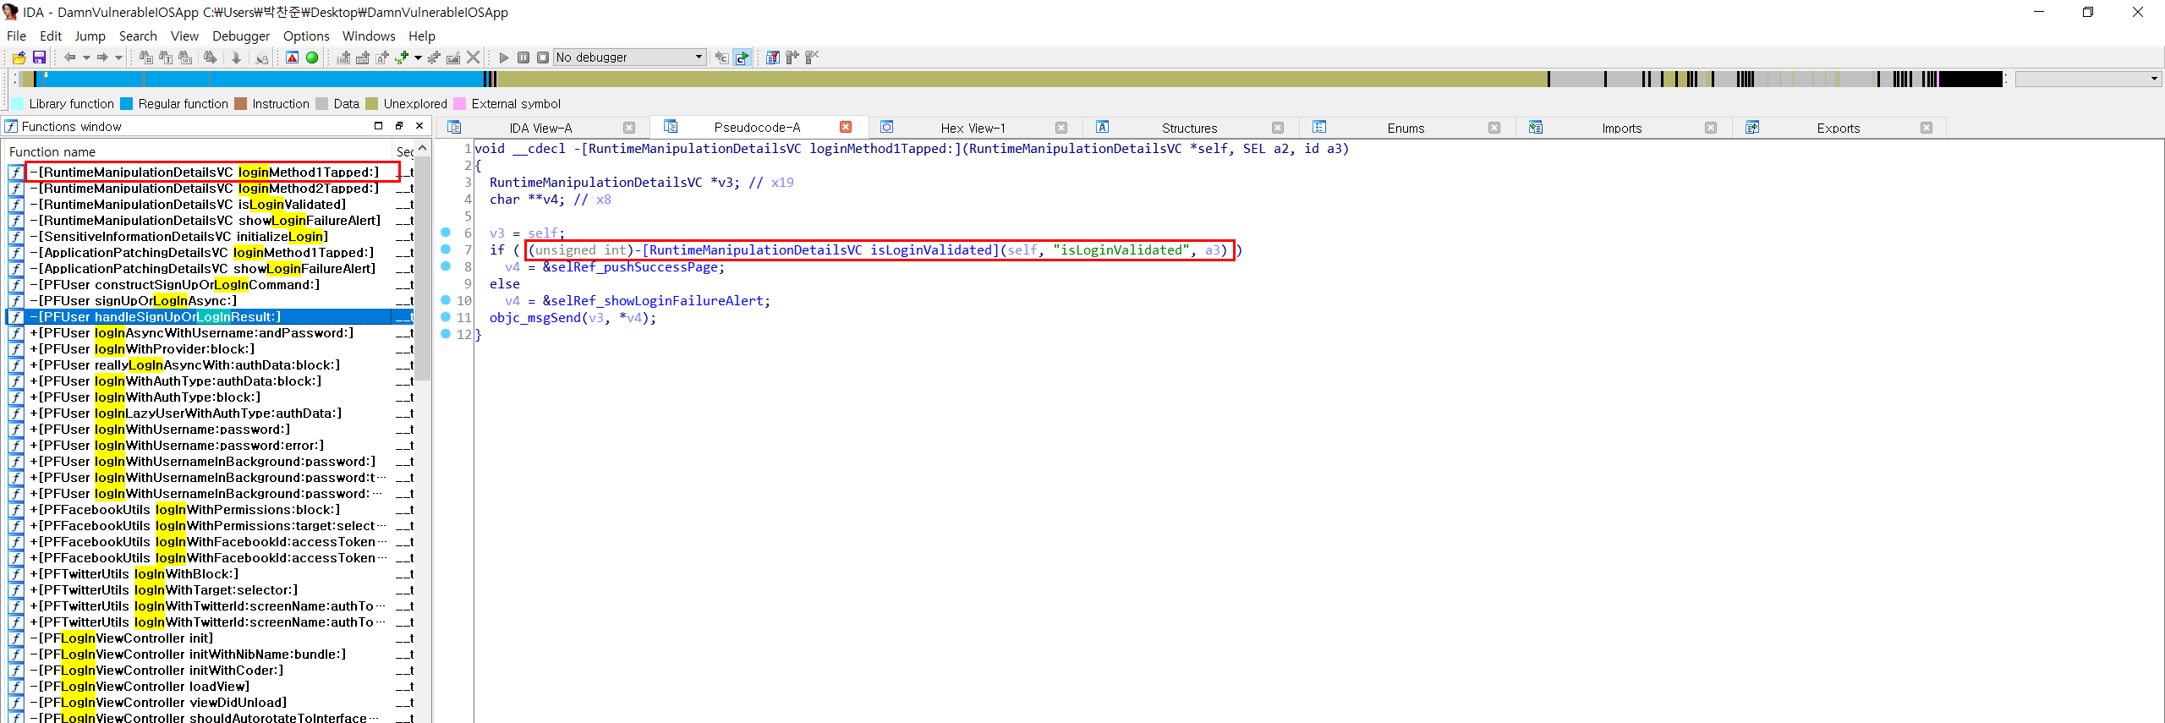Screen dimensions: 2165x723
Task: Click the Search next binoculars-arrow icon
Action: tap(210, 58)
